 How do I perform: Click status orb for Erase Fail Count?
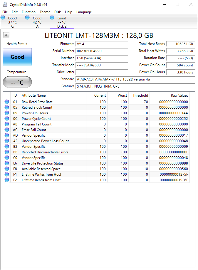click(x=7, y=130)
